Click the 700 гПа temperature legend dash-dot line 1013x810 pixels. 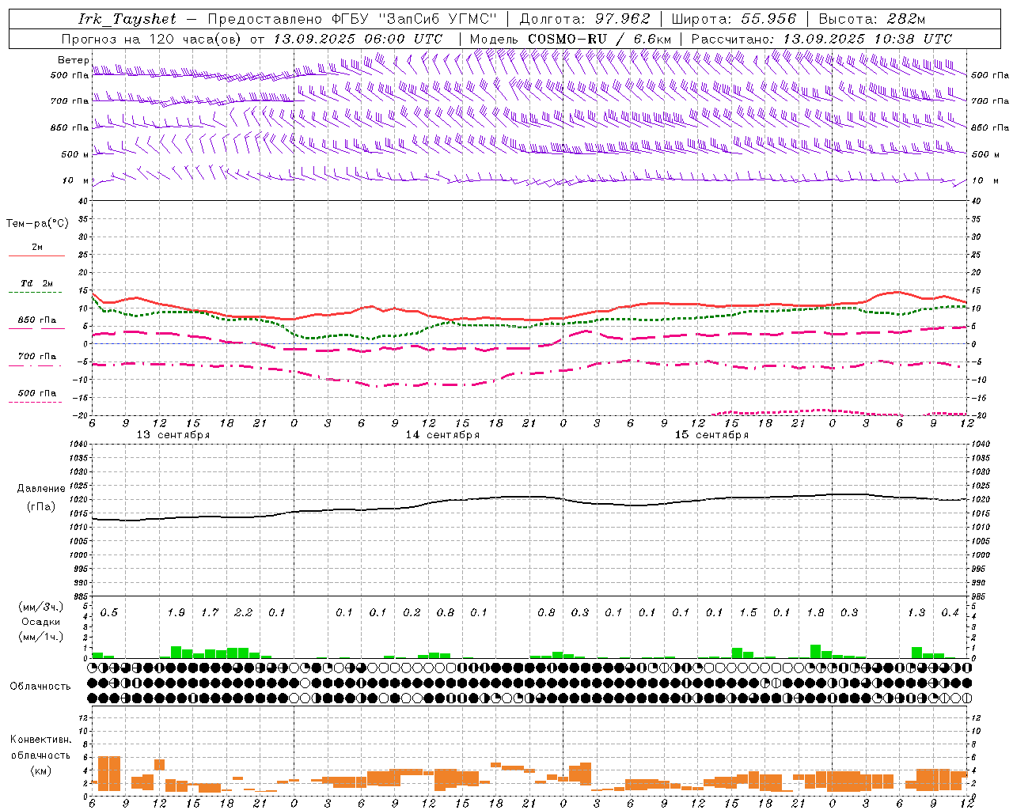tap(36, 365)
